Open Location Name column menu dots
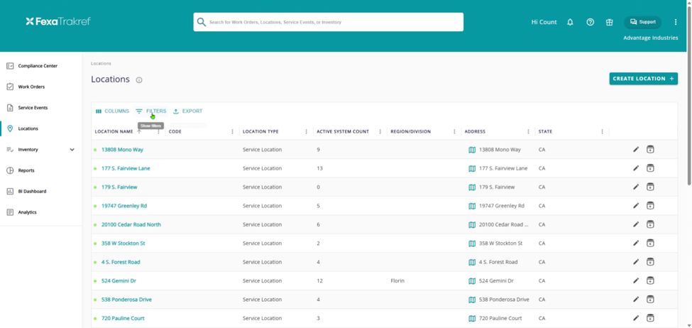The height and width of the screenshot is (328, 692). 158,131
